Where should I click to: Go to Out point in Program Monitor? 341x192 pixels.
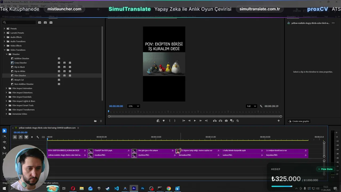[x=206, y=121]
